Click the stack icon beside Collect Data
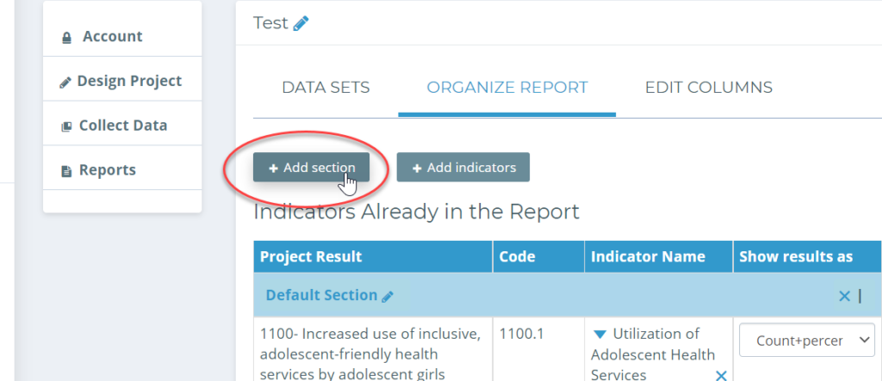 point(66,126)
